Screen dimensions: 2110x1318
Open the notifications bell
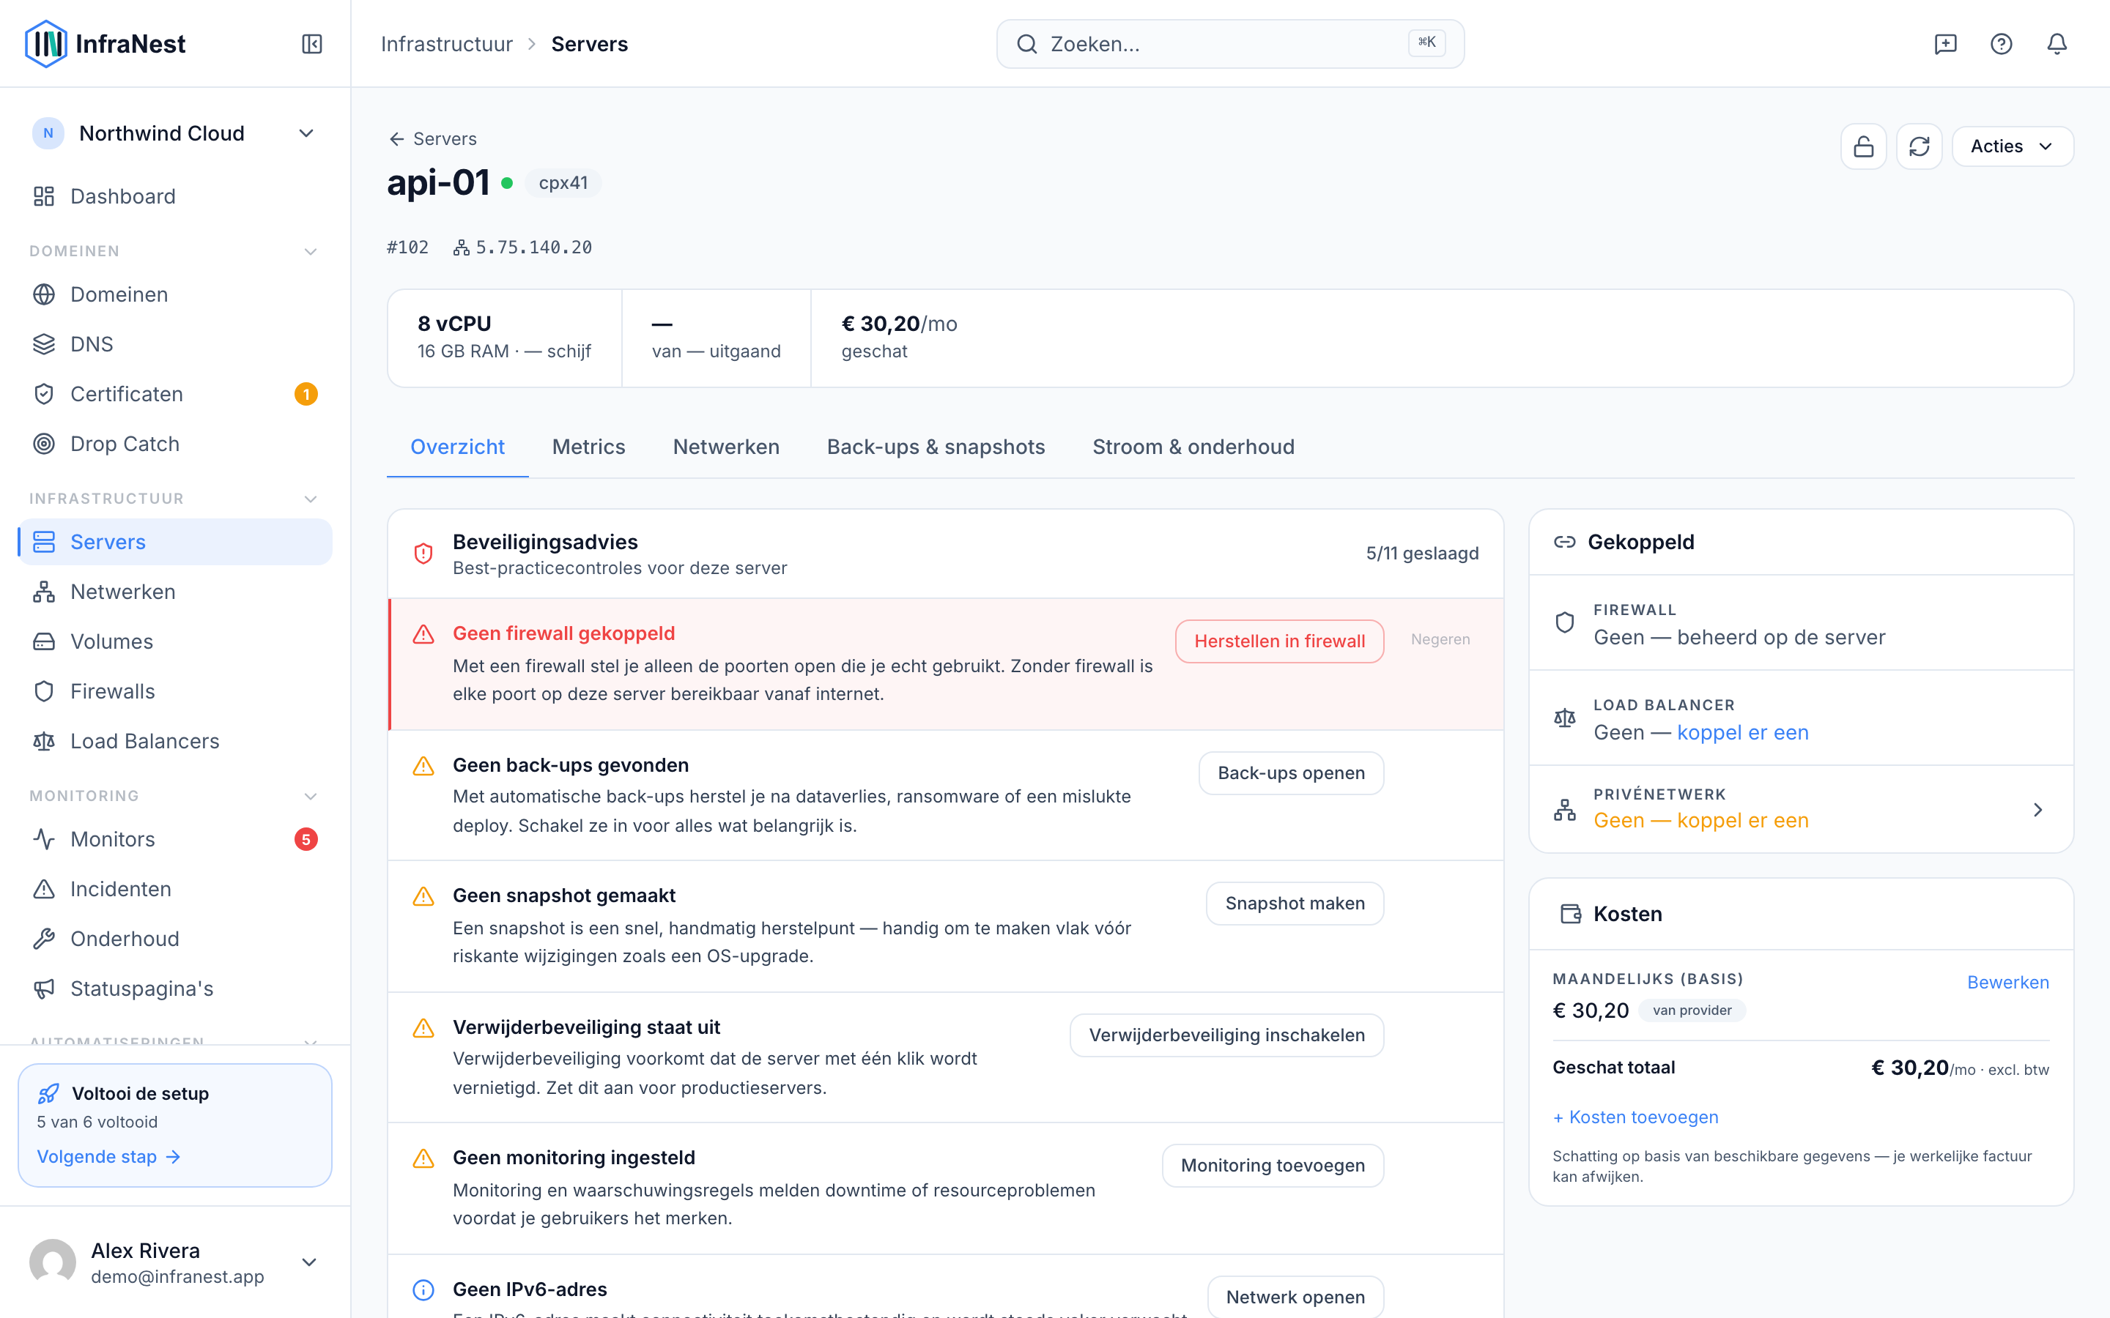click(x=2057, y=44)
